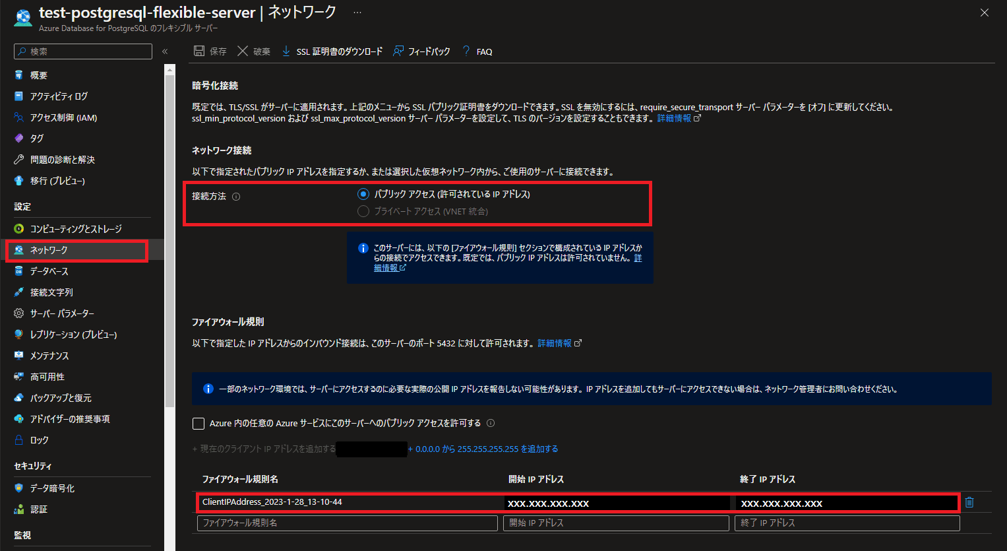Select パブリック アクセス radio button
Image resolution: width=1007 pixels, height=551 pixels.
(x=363, y=194)
